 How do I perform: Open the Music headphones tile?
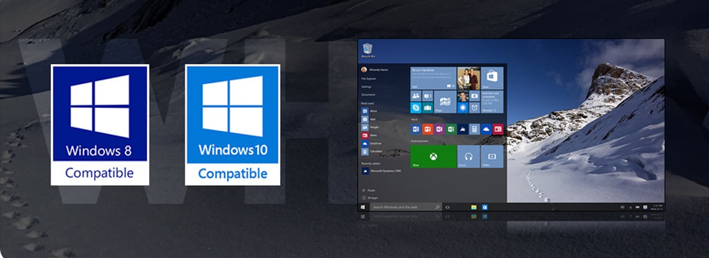(x=468, y=156)
